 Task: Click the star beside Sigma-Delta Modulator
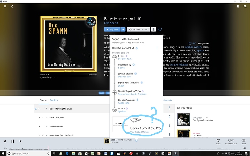142,83
